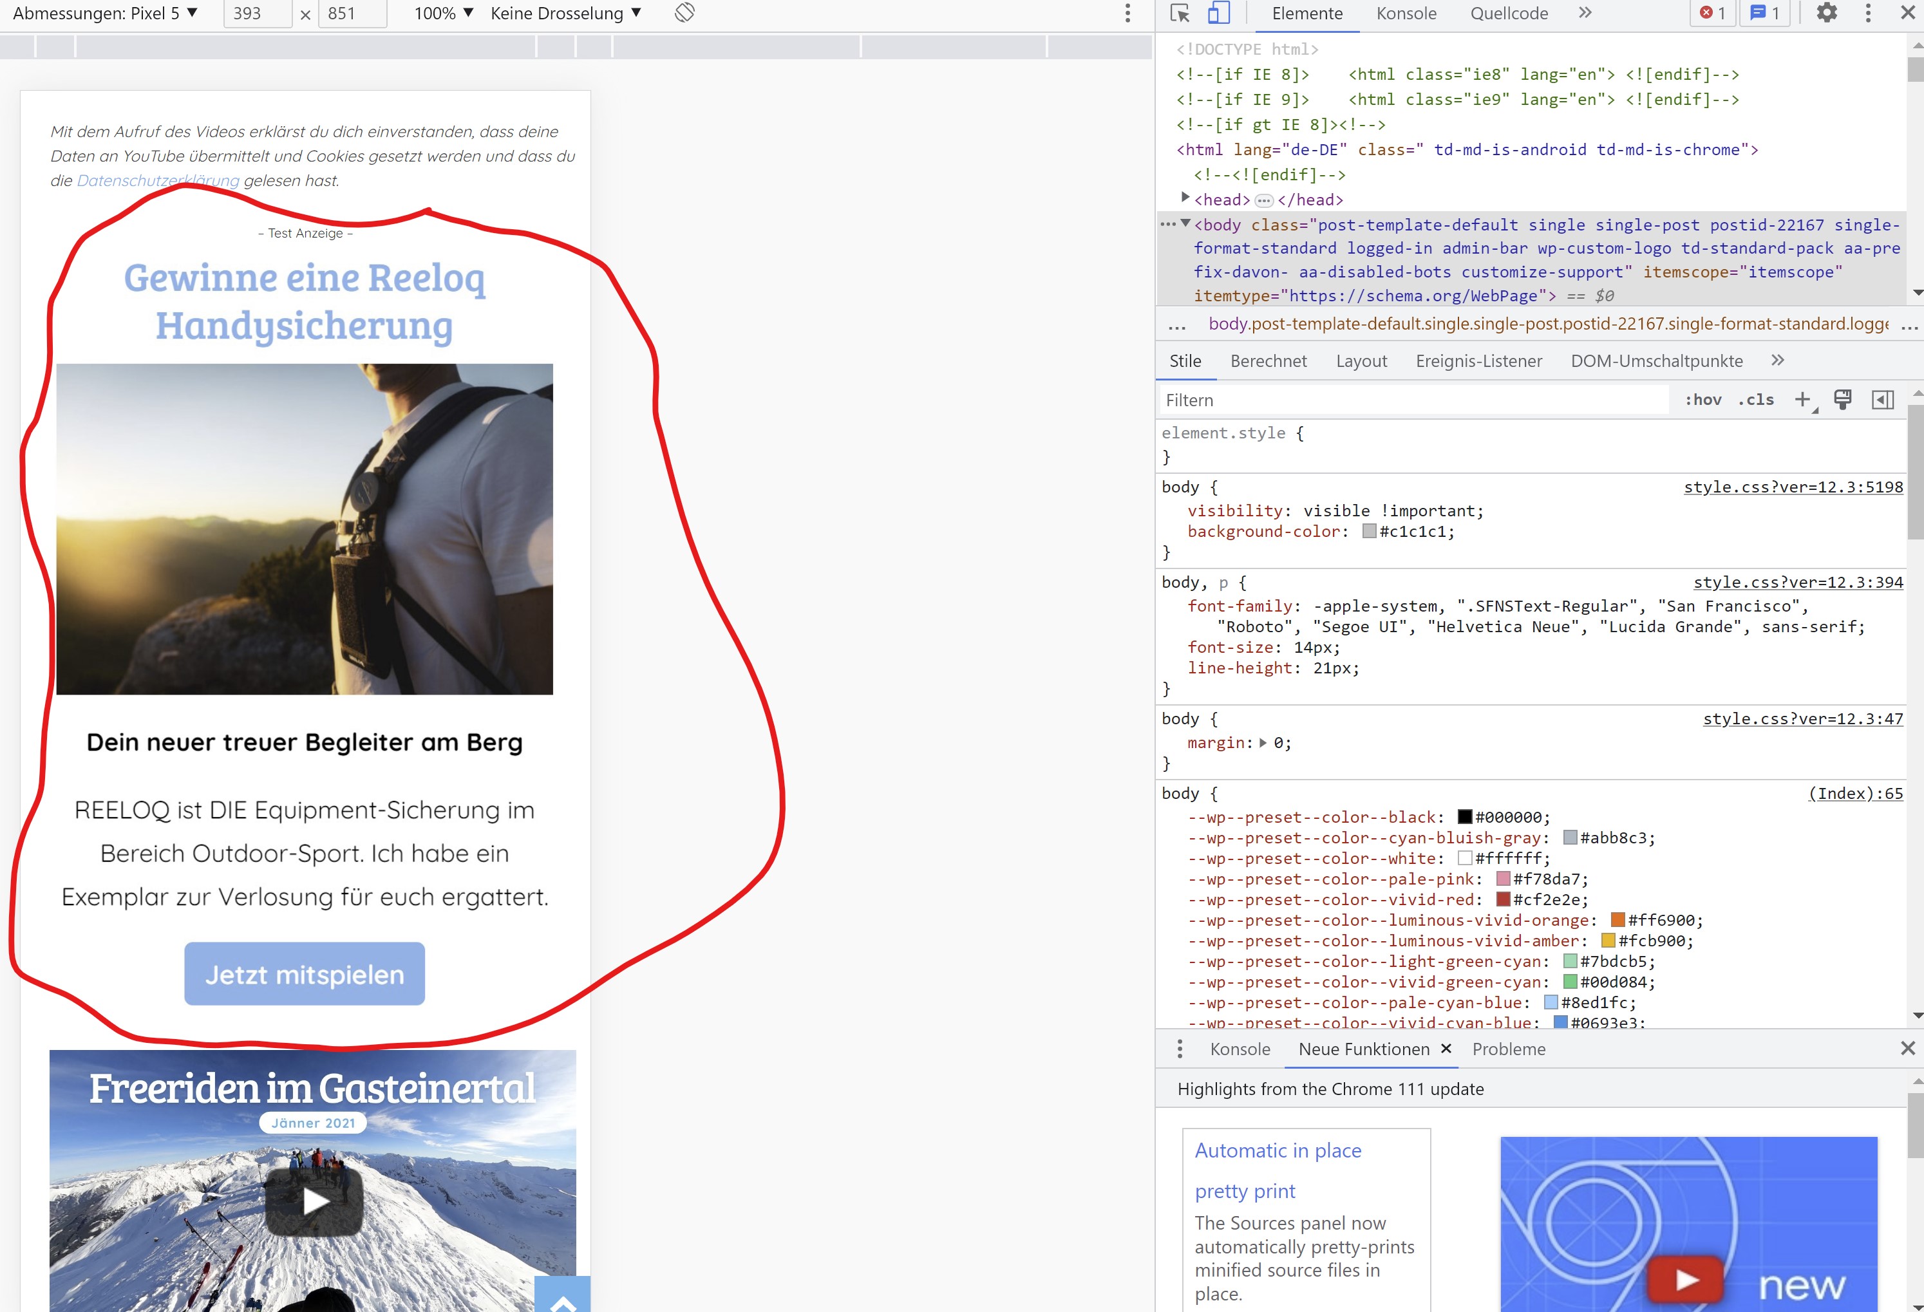Viewport: 1924px width, 1312px height.
Task: Open the DevTools three-dot customize menu
Action: pyautogui.click(x=1868, y=14)
